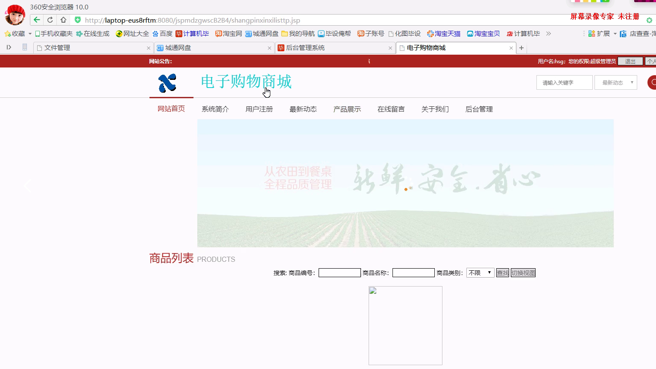Screen dimensions: 656x369
Task: Click the user avatar in the browser corner
Action: tap(15, 15)
